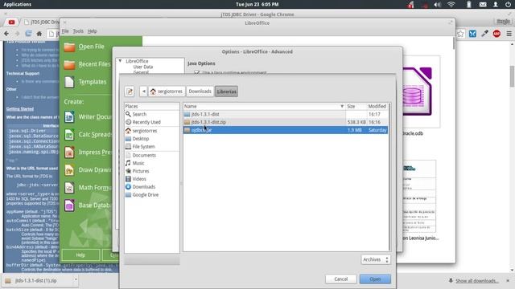Viewport: 515px width, 289px height.
Task: Go to Downloads in the path bar
Action: [x=200, y=92]
